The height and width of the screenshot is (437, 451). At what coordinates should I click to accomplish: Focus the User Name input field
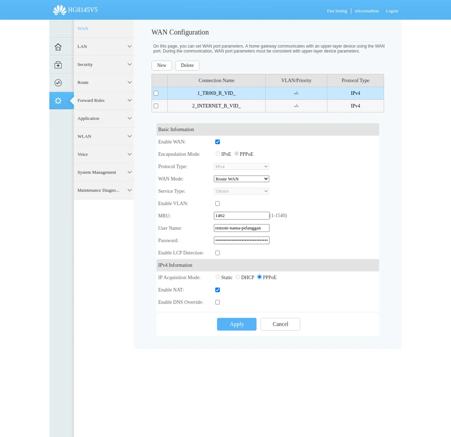pos(241,228)
